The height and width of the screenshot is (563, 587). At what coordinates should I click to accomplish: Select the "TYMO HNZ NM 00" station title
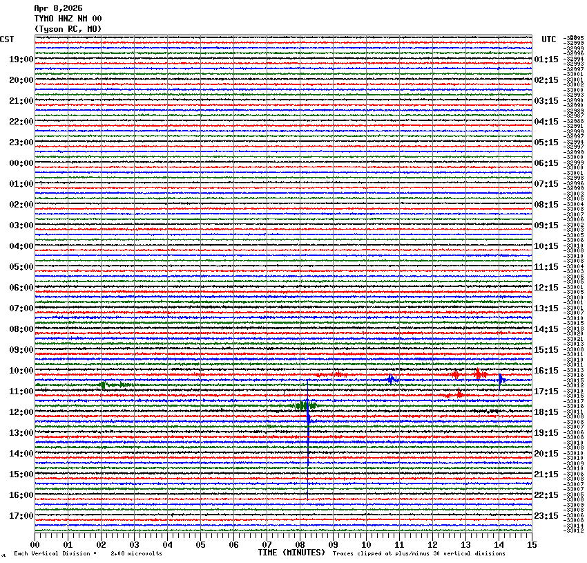[x=68, y=19]
